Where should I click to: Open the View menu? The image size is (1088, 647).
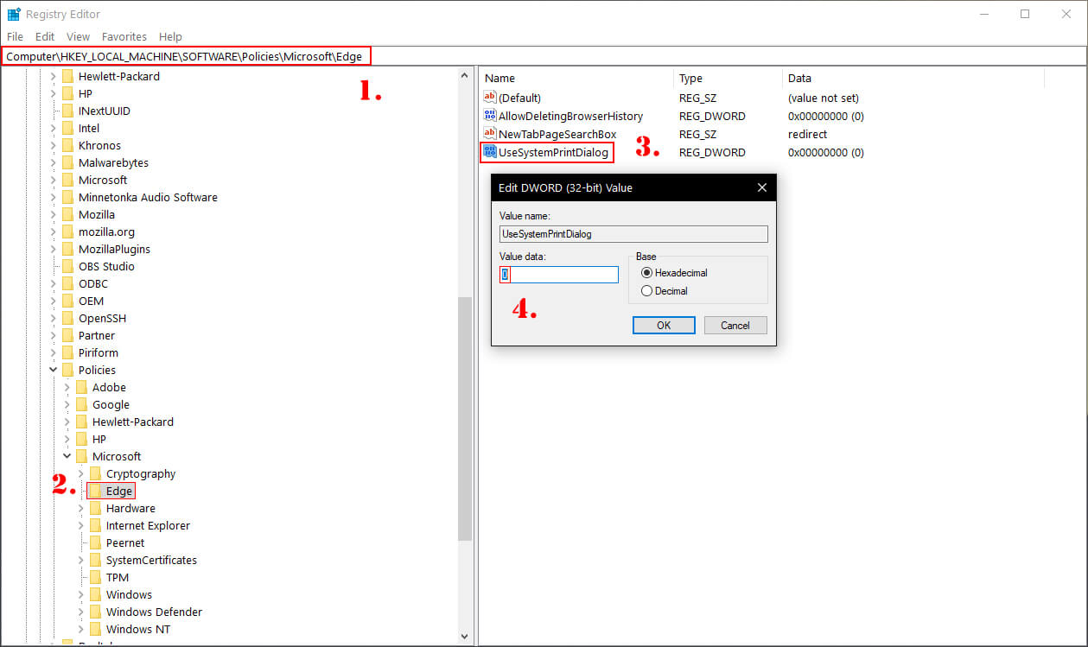pos(78,36)
